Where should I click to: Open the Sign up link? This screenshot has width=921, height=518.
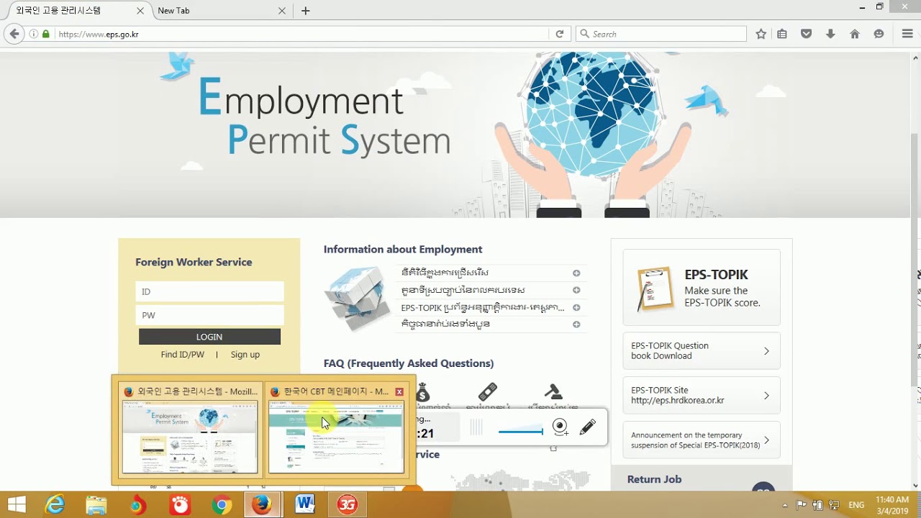coord(245,355)
